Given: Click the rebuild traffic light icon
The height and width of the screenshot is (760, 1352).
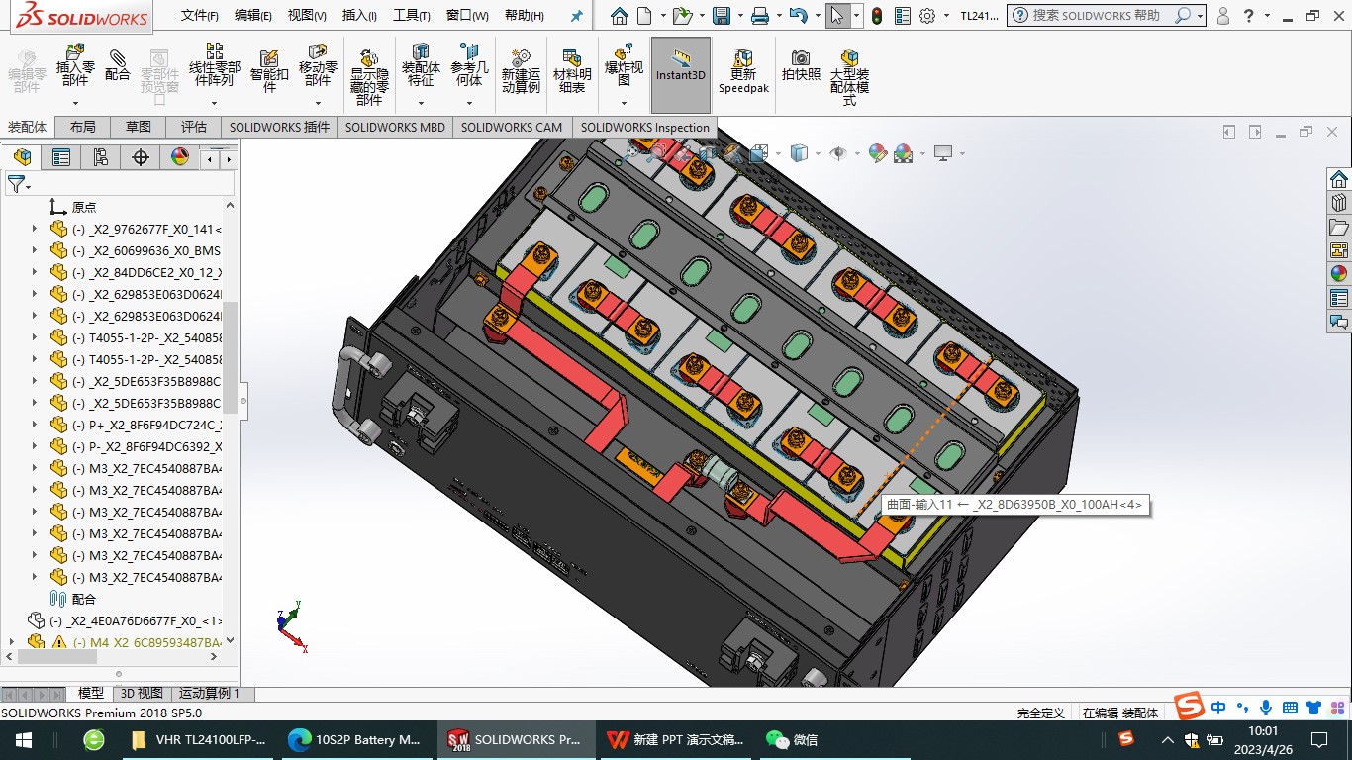Looking at the screenshot, I should [877, 16].
